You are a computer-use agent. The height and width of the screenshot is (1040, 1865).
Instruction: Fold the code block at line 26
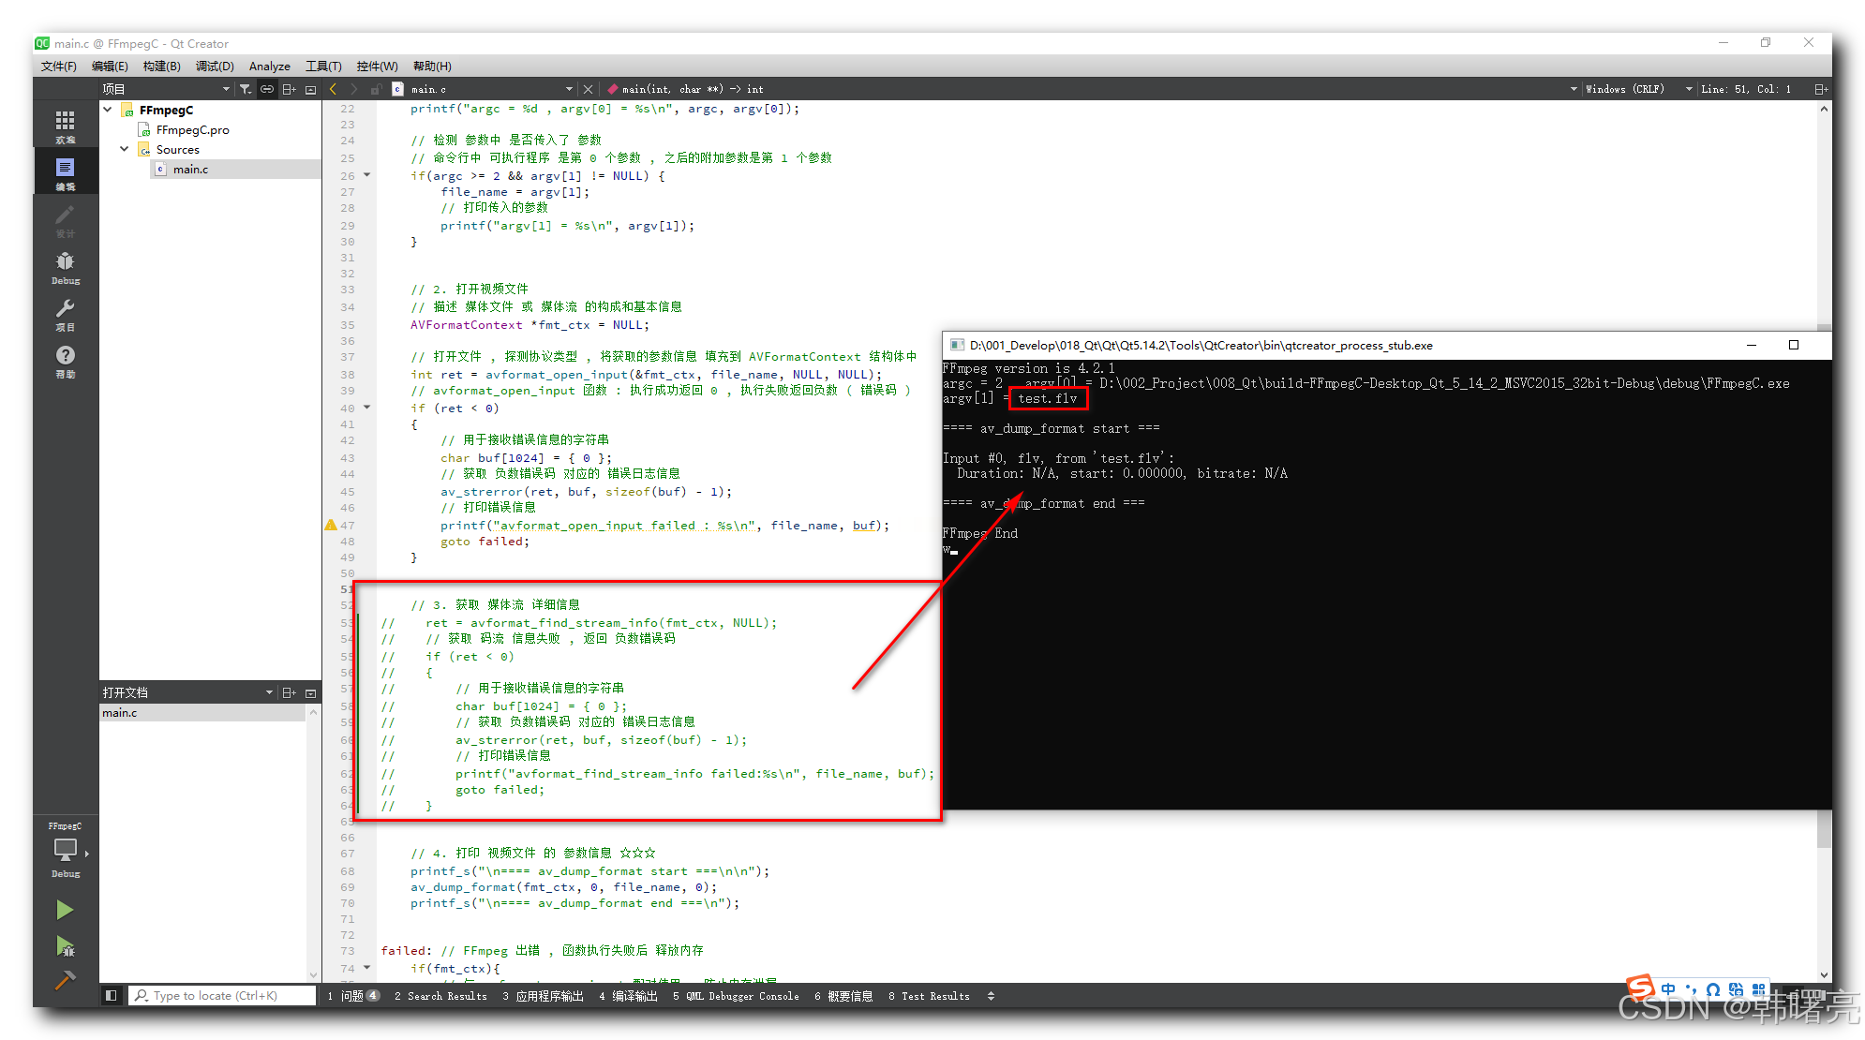coord(366,174)
